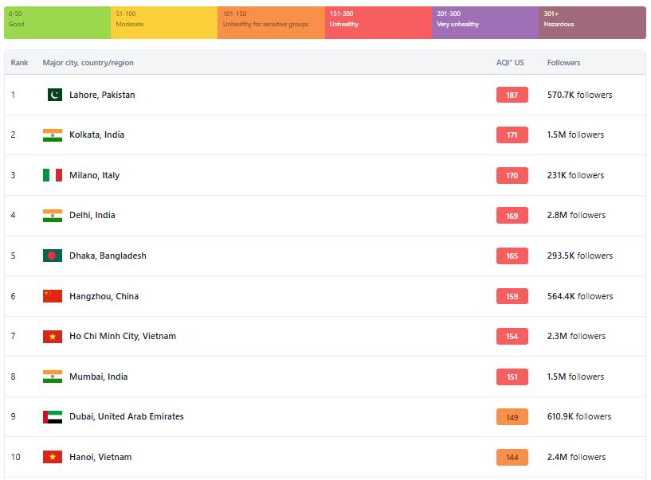Click the India flag icon beside Kolkata

click(x=53, y=135)
